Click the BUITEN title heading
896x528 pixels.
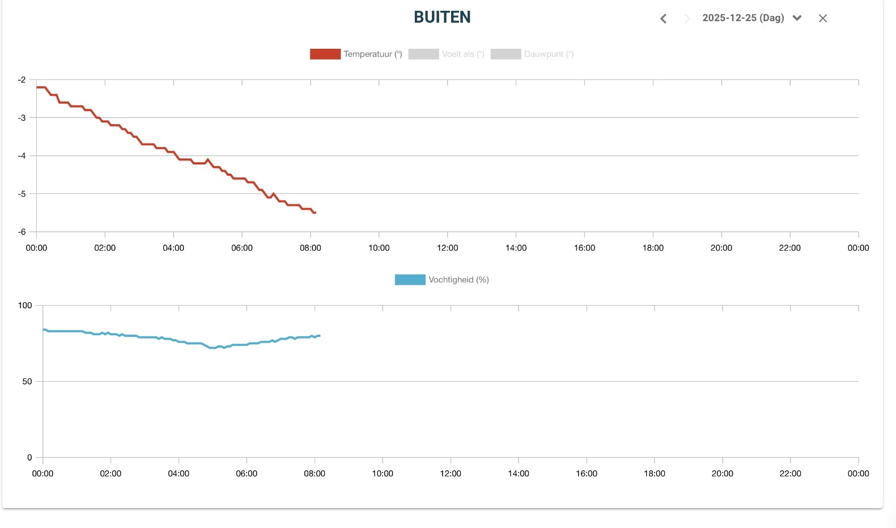442,18
